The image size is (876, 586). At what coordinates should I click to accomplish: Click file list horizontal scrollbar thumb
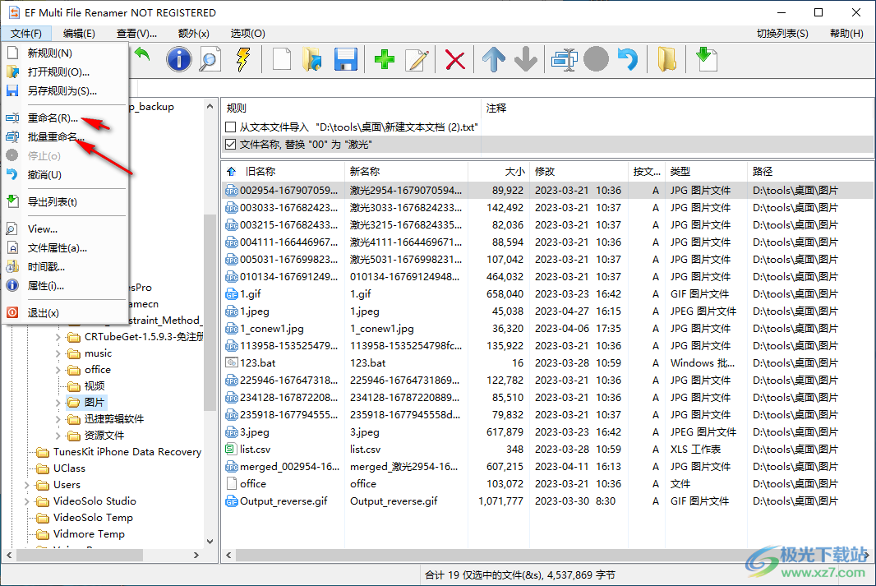click(547, 556)
